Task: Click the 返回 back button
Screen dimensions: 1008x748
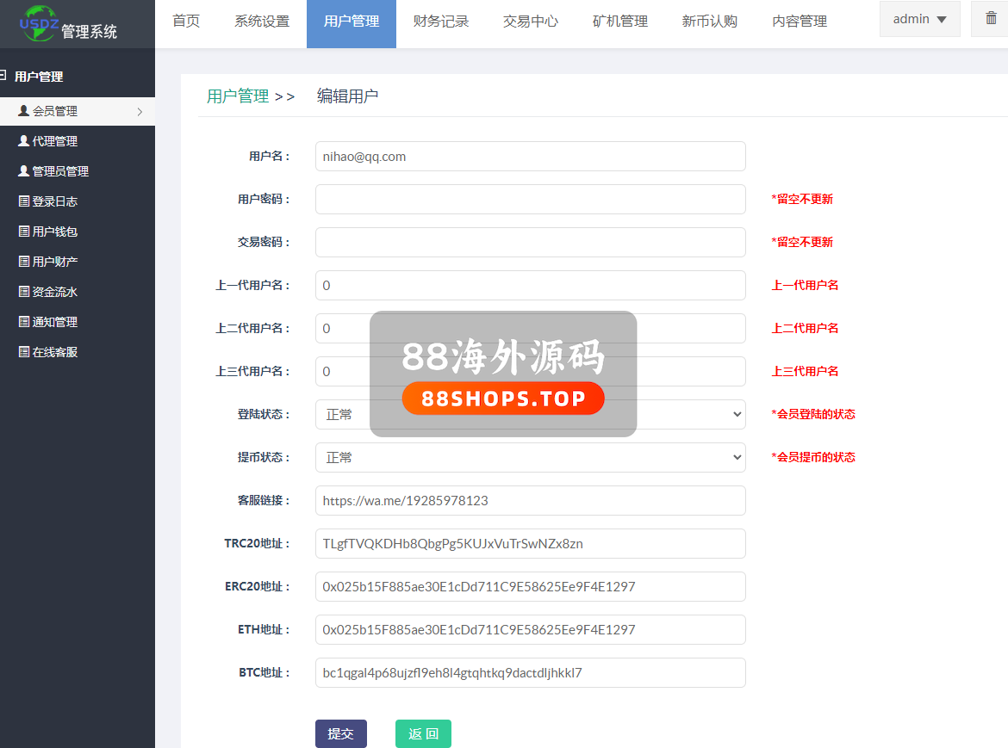Action: tap(423, 733)
